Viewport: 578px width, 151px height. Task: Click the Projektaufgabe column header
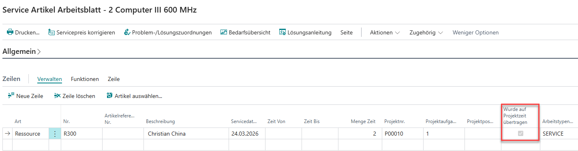441,121
